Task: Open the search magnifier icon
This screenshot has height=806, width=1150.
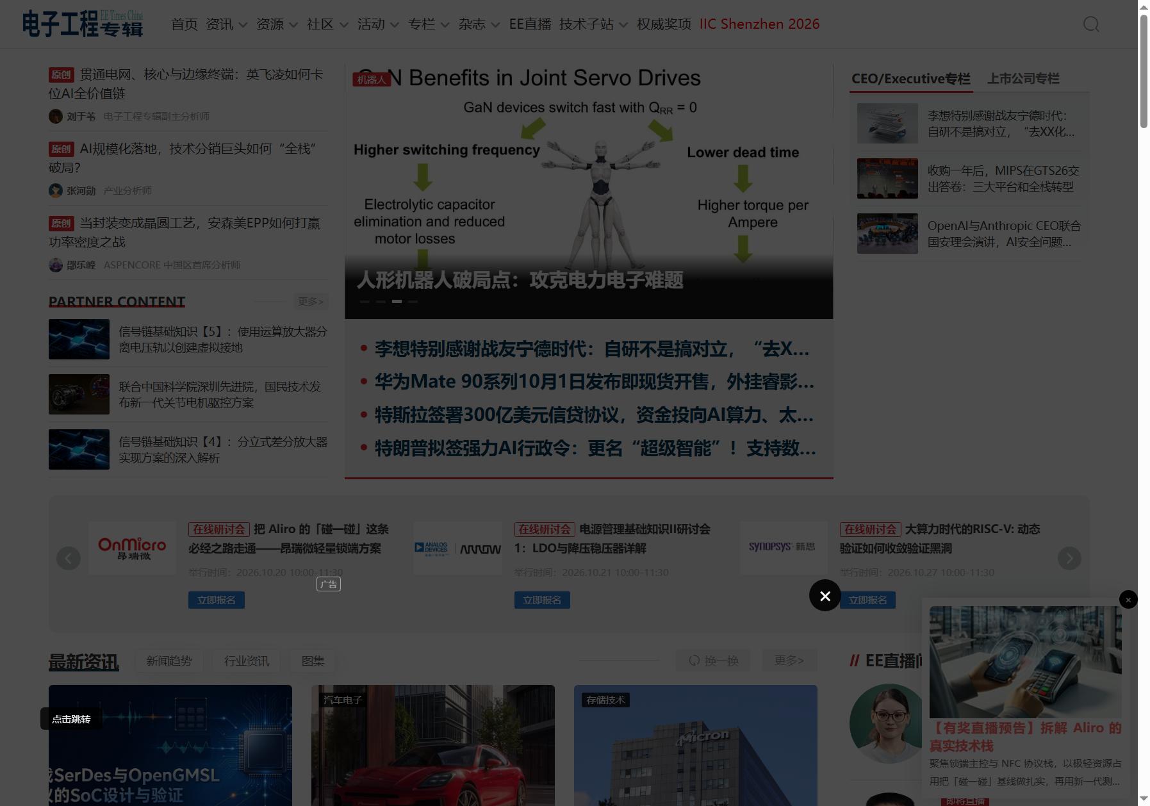Action: click(1091, 24)
